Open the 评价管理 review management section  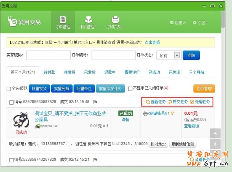point(88,22)
